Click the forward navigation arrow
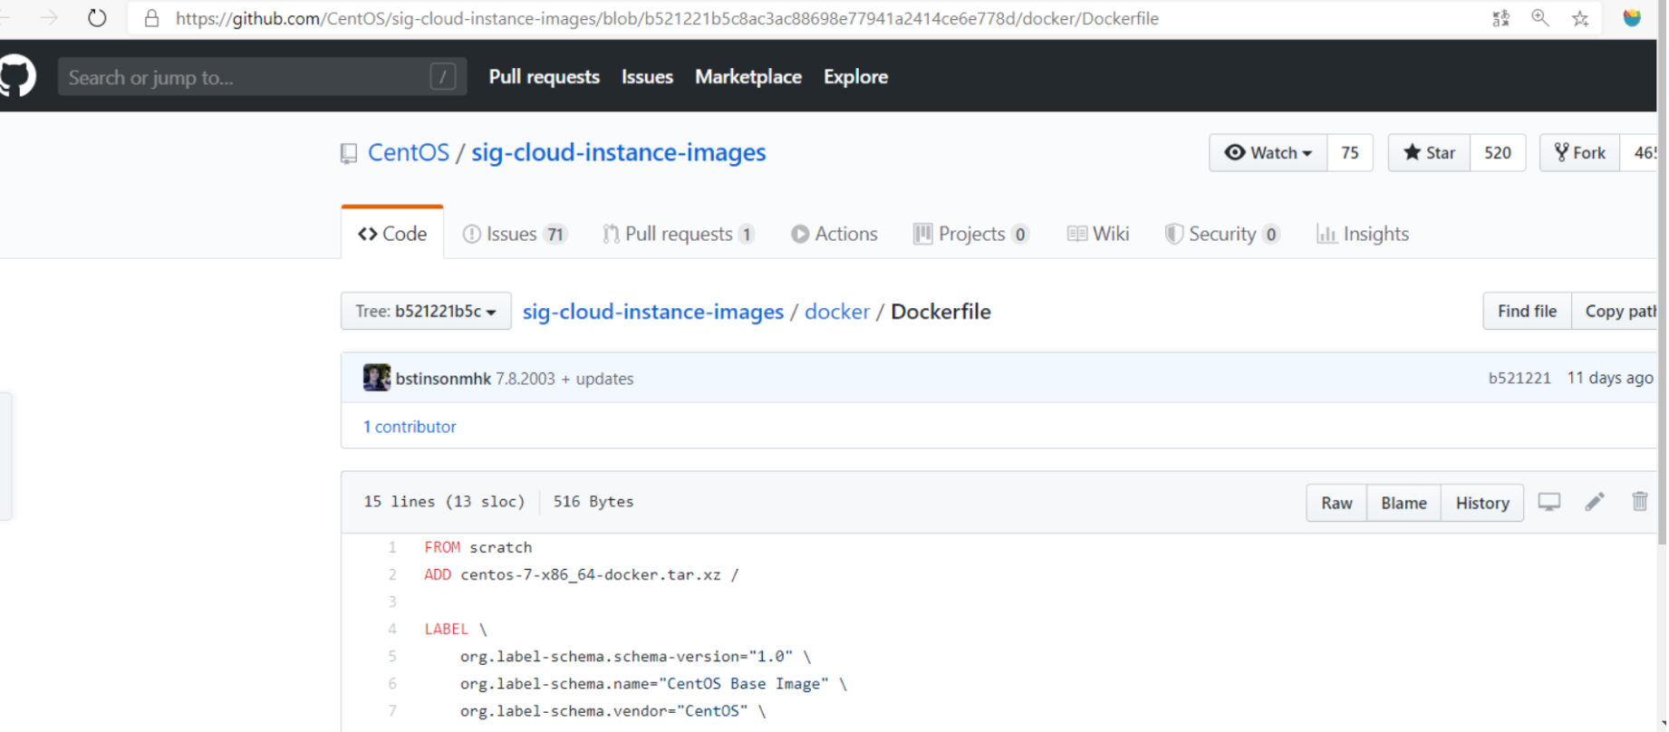1669x732 pixels. 49,18
